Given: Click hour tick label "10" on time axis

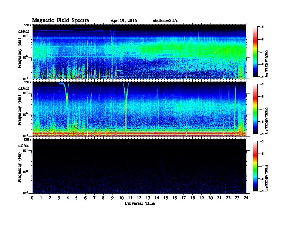Looking at the screenshot, I should click(121, 198).
